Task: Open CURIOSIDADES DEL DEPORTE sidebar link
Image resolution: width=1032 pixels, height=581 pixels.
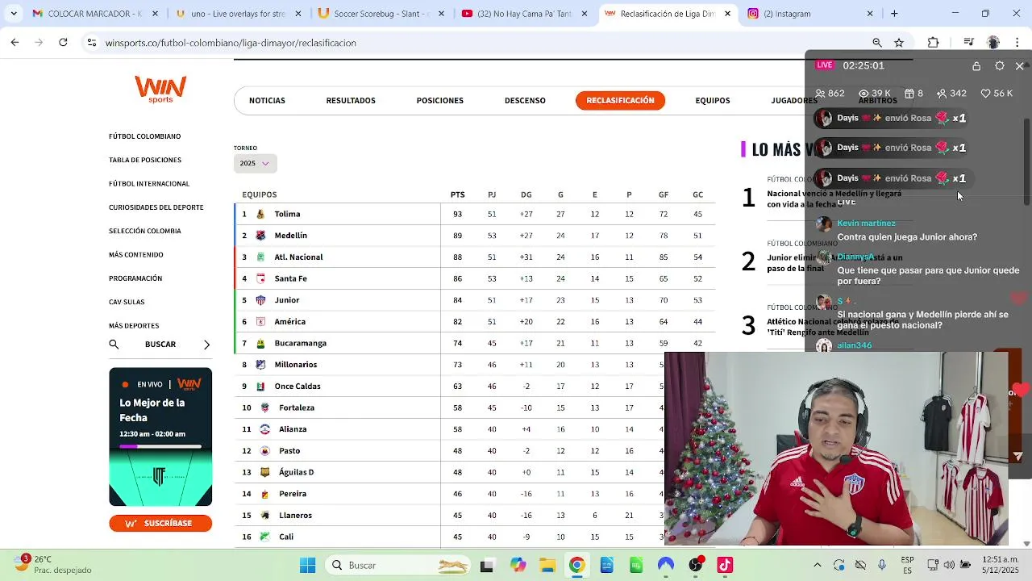Action: click(156, 207)
